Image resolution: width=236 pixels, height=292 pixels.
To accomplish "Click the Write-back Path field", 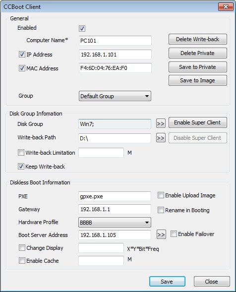I will click(115, 138).
